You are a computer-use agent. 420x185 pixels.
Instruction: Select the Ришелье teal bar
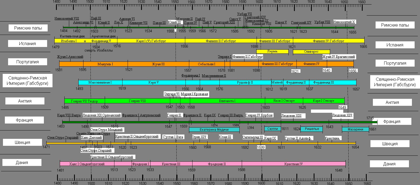coord(311,129)
